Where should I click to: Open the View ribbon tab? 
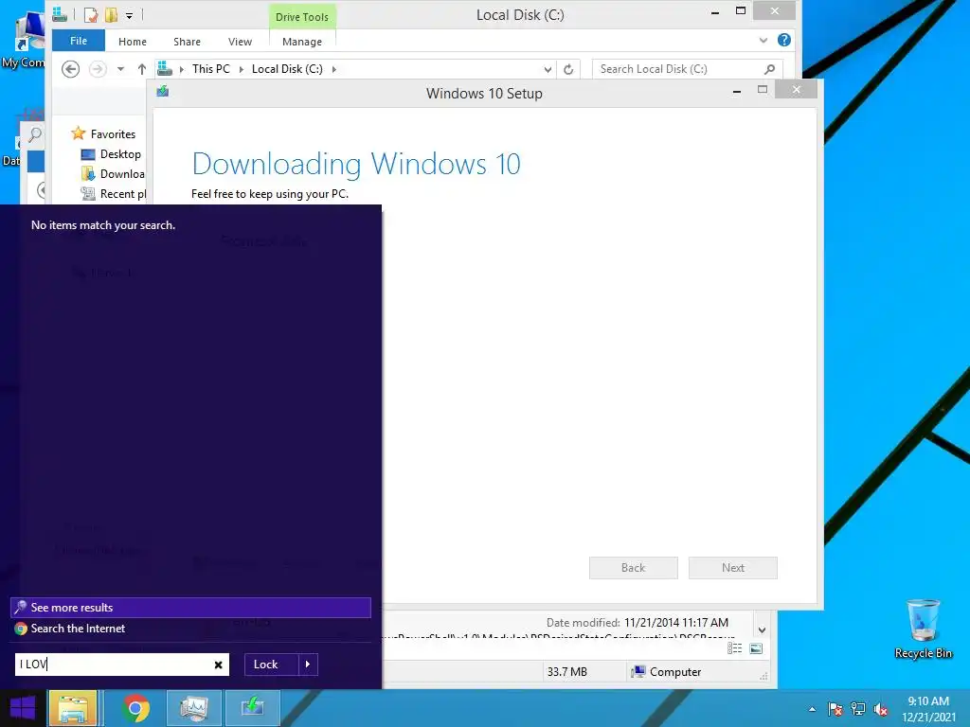[240, 42]
